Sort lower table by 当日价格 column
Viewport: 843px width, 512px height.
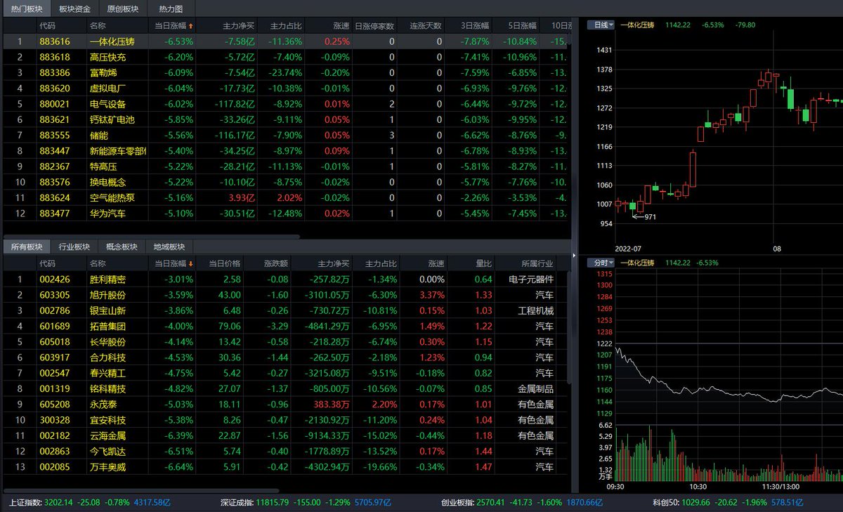click(224, 264)
